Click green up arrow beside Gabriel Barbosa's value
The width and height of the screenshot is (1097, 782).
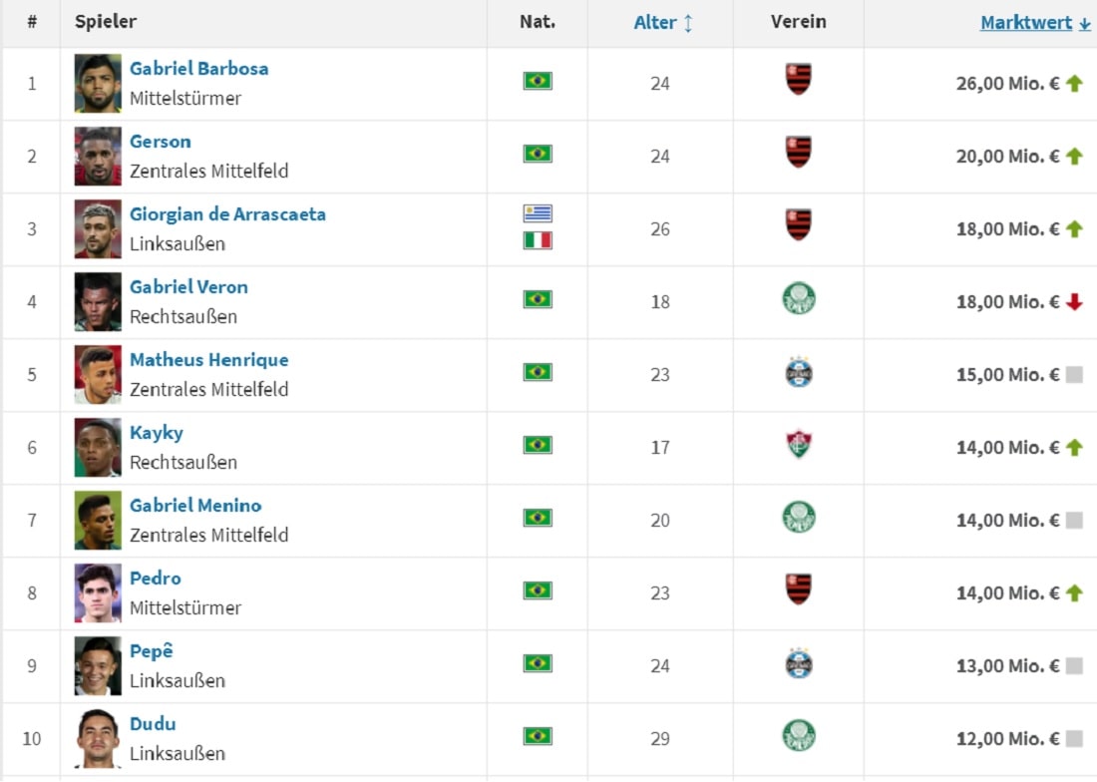click(x=1074, y=84)
